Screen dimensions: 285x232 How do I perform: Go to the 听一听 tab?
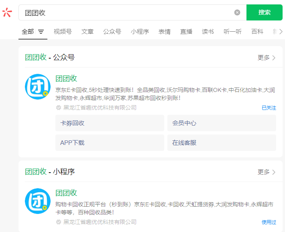click(233, 32)
